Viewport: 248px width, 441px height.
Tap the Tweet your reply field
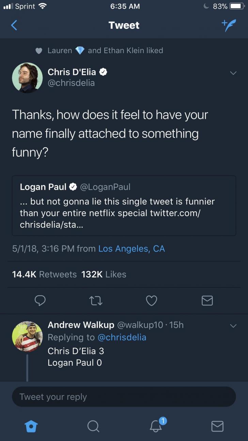click(x=124, y=397)
